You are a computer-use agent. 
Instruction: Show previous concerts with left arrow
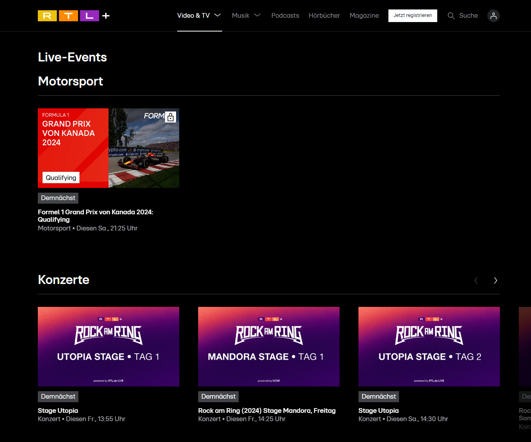click(476, 280)
